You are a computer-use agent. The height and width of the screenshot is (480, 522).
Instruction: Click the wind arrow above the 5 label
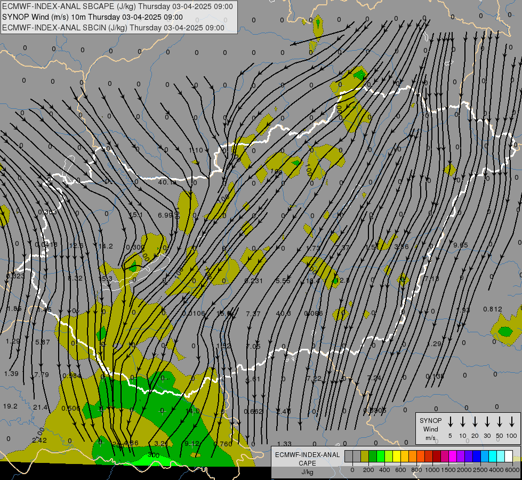pos(451,422)
